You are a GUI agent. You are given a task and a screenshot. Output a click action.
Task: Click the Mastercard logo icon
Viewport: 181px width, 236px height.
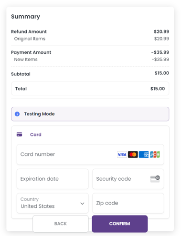pos(133,154)
